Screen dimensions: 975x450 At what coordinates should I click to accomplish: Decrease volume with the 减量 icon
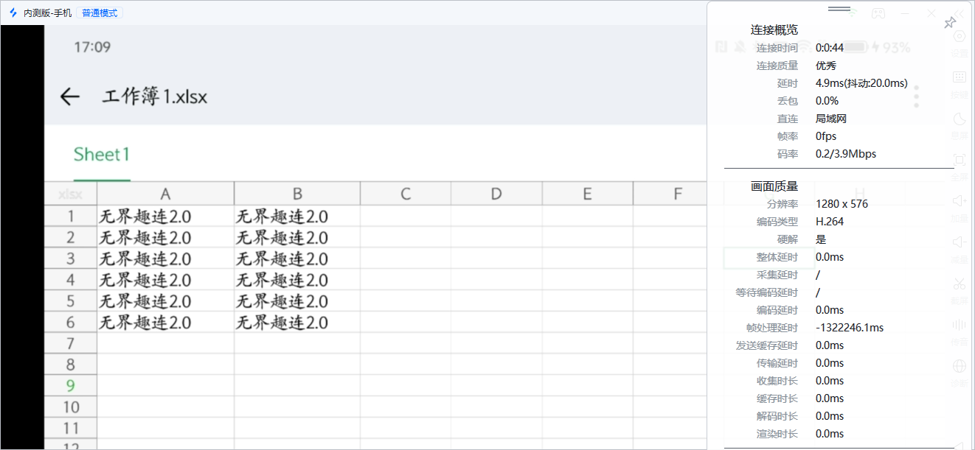coord(960,242)
